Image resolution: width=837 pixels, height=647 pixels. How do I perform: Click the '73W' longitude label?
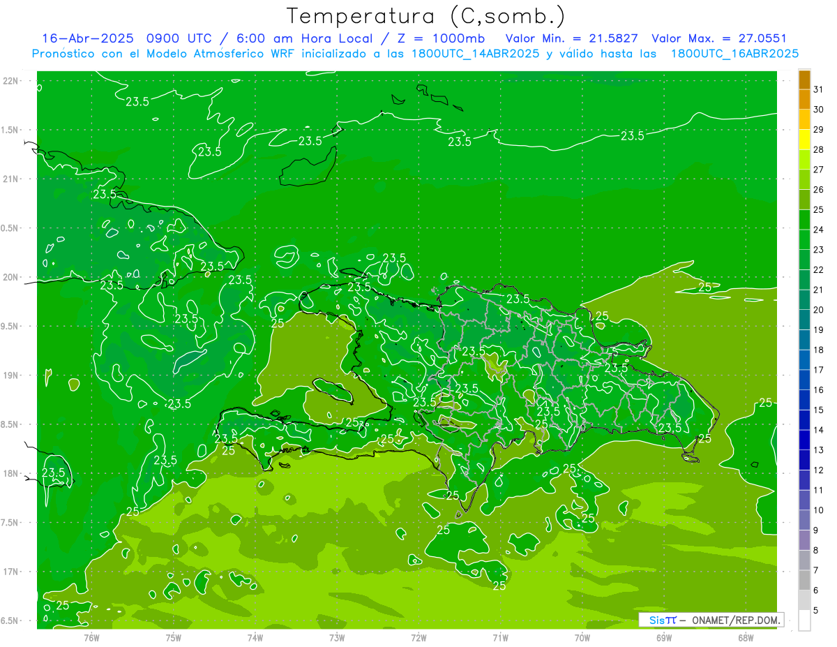337,638
